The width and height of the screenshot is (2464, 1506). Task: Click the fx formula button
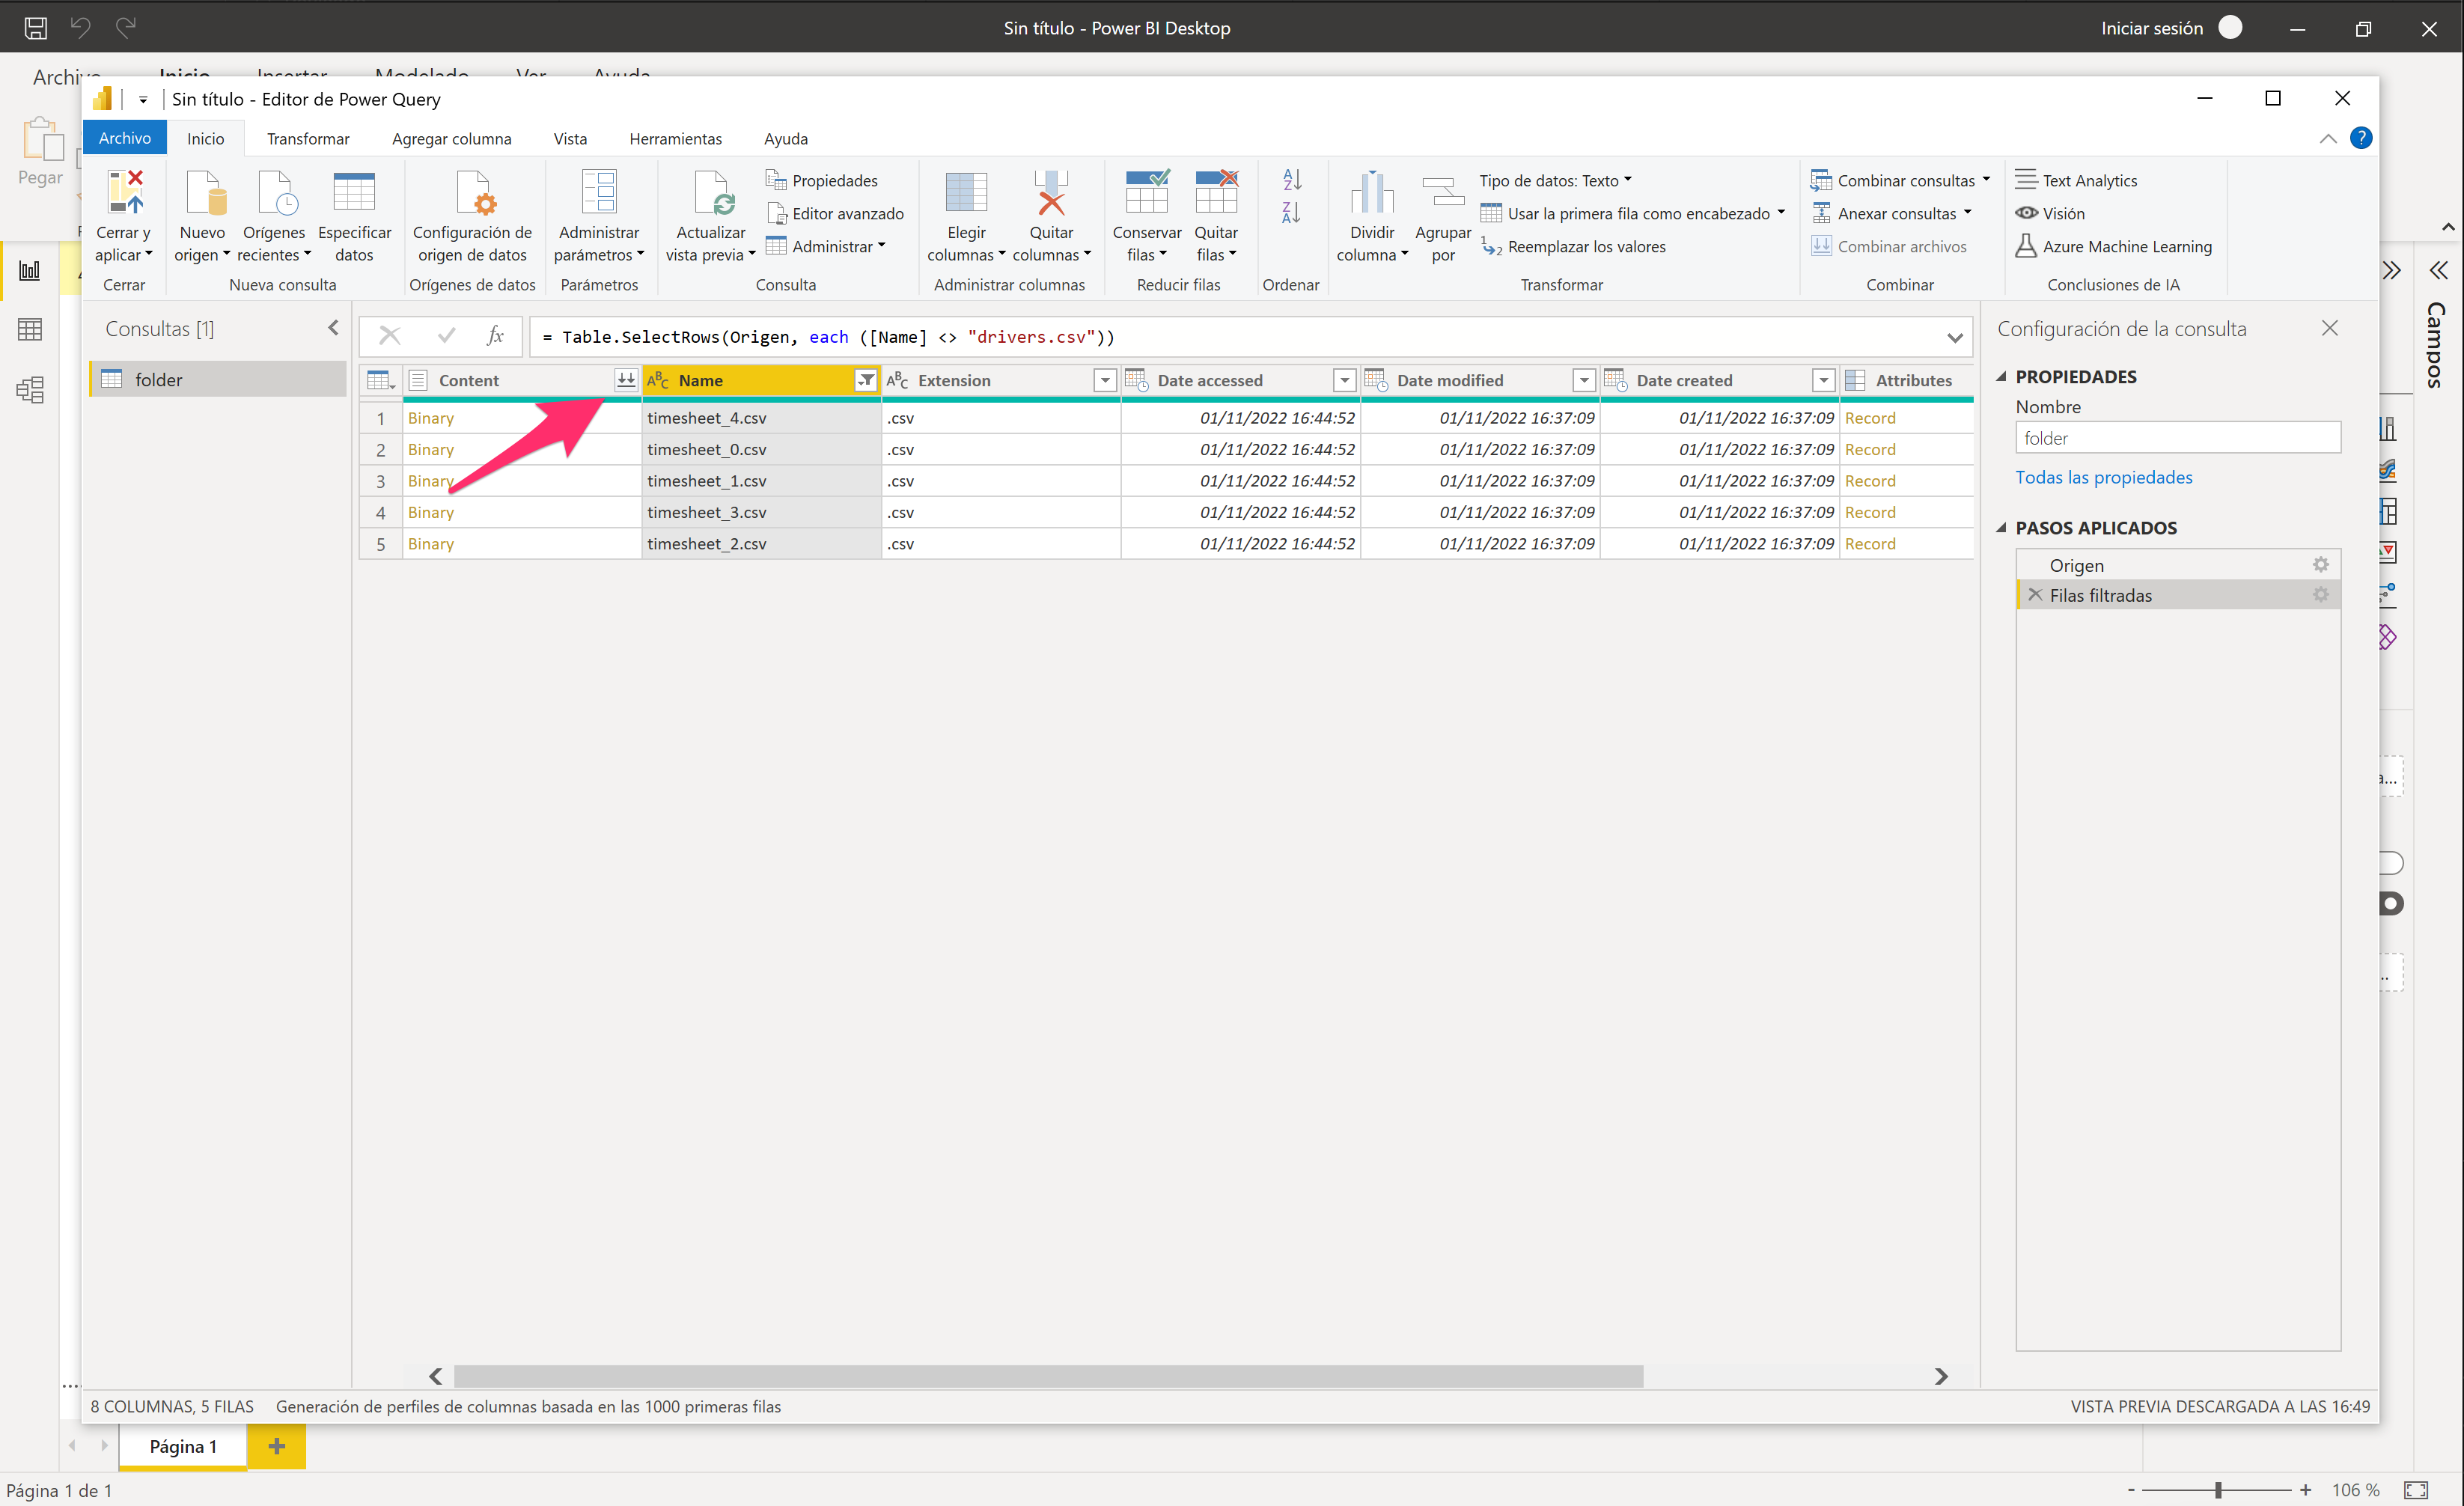pos(495,336)
